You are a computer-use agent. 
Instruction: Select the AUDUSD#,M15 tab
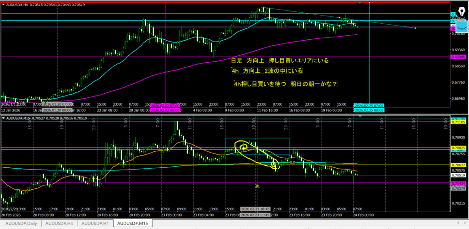pyautogui.click(x=133, y=224)
